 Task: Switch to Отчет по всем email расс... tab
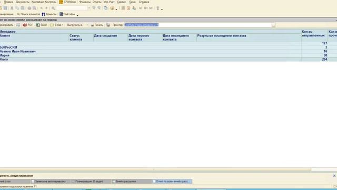tap(172, 182)
